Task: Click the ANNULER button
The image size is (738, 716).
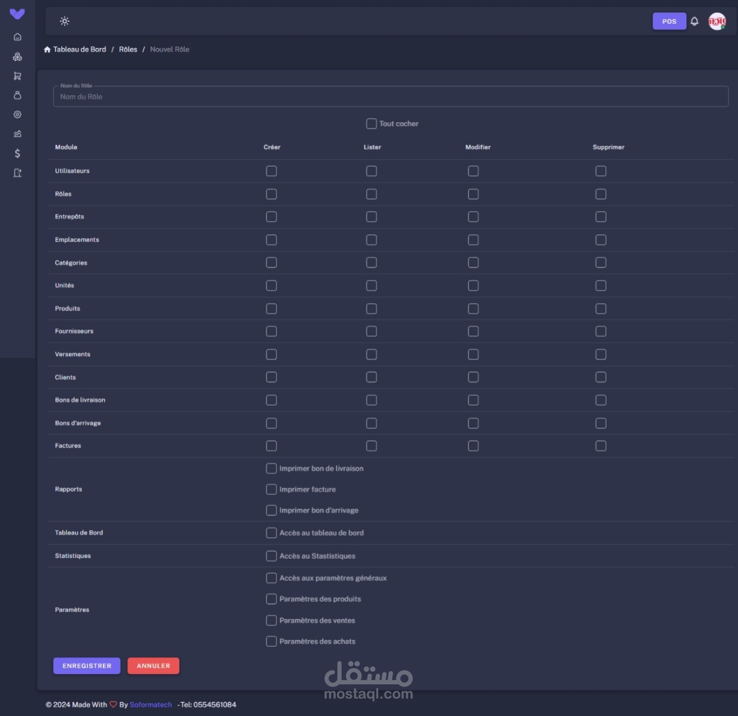Action: tap(154, 666)
